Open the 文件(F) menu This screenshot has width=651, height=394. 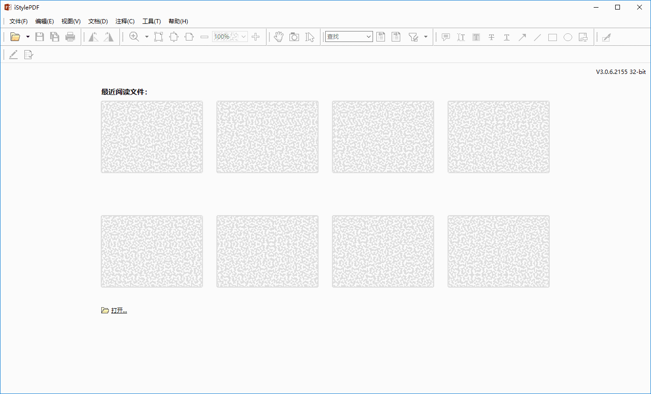point(19,21)
